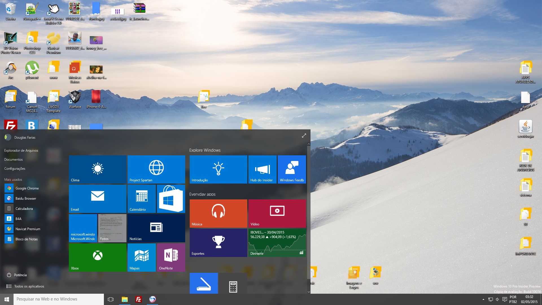The width and height of the screenshot is (542, 305).
Task: Open the Xbox tile
Action: (x=97, y=257)
